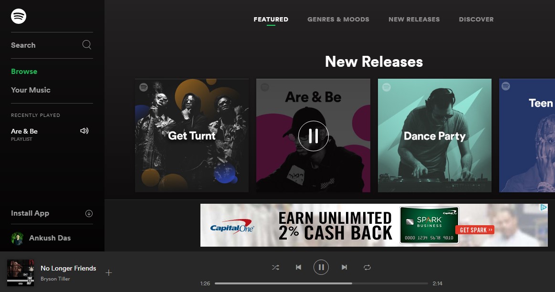Skip to the next track
Viewport: 555px width, 292px height.
pos(344,267)
